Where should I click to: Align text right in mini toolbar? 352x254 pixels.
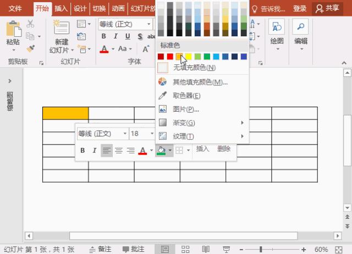click(131, 150)
